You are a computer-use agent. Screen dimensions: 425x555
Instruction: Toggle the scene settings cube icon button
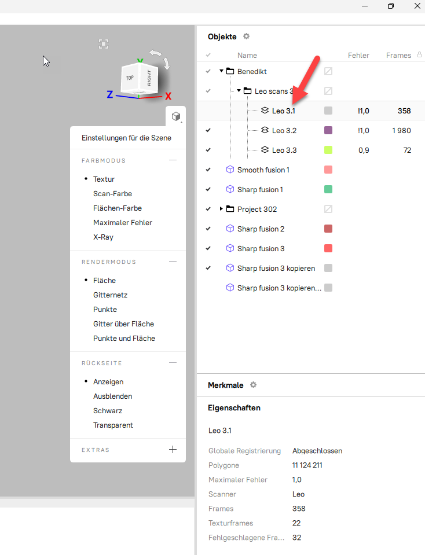(x=176, y=116)
